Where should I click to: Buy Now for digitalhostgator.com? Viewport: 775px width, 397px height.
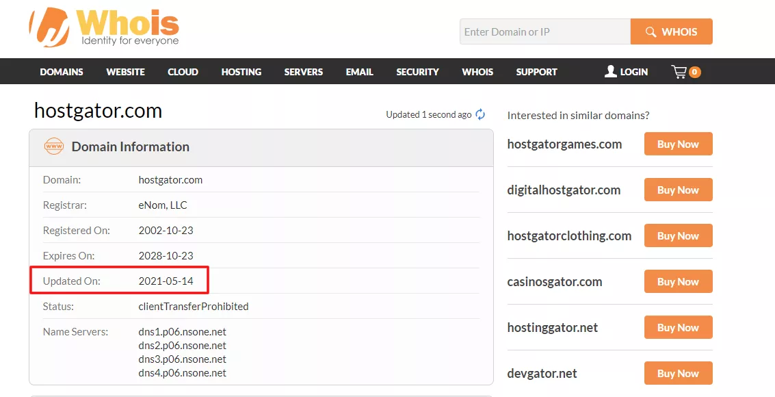click(x=678, y=190)
